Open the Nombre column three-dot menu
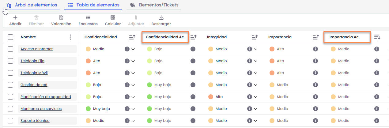Screen dimensions: 389x128 click(x=70, y=37)
